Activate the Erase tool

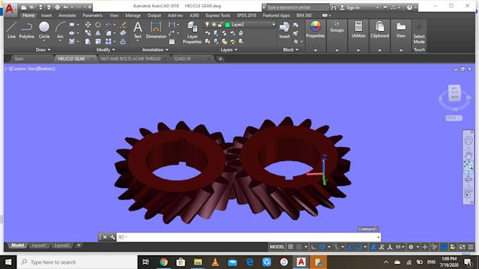click(x=123, y=25)
